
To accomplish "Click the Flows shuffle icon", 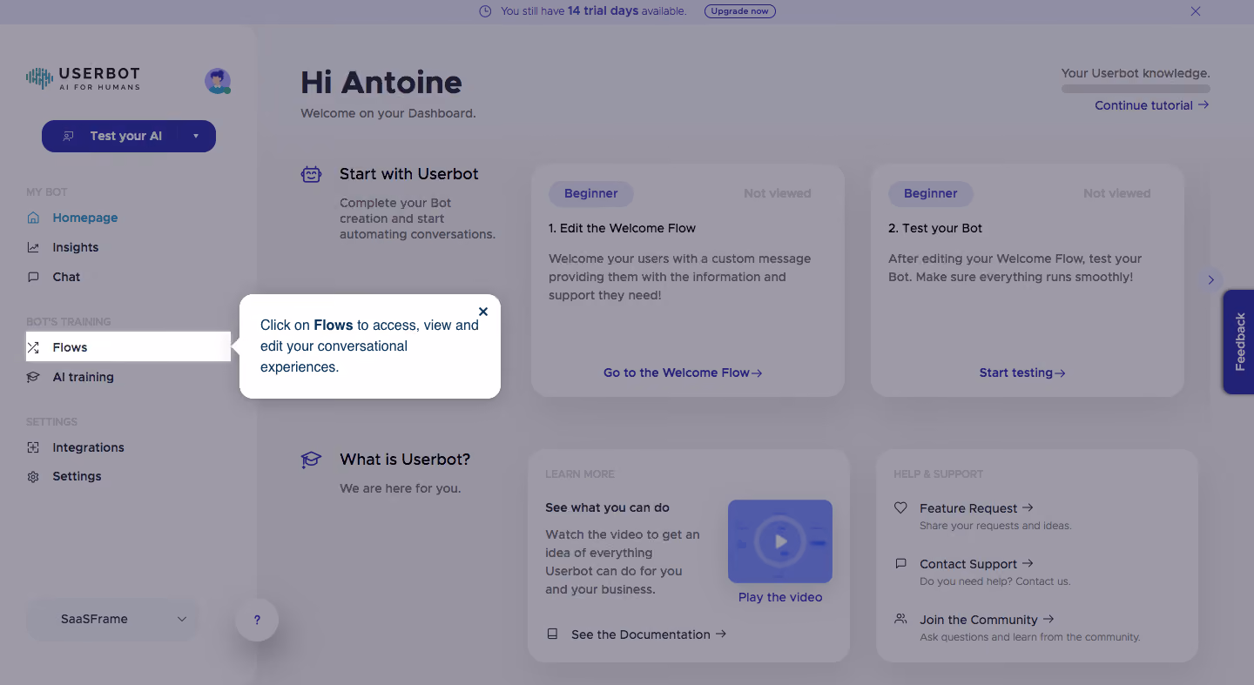I will coord(33,347).
